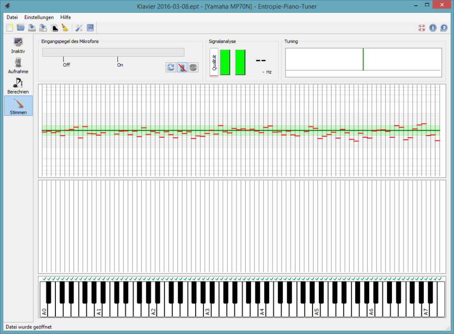
Task: Open a file with the folder icon
Action: 20,28
